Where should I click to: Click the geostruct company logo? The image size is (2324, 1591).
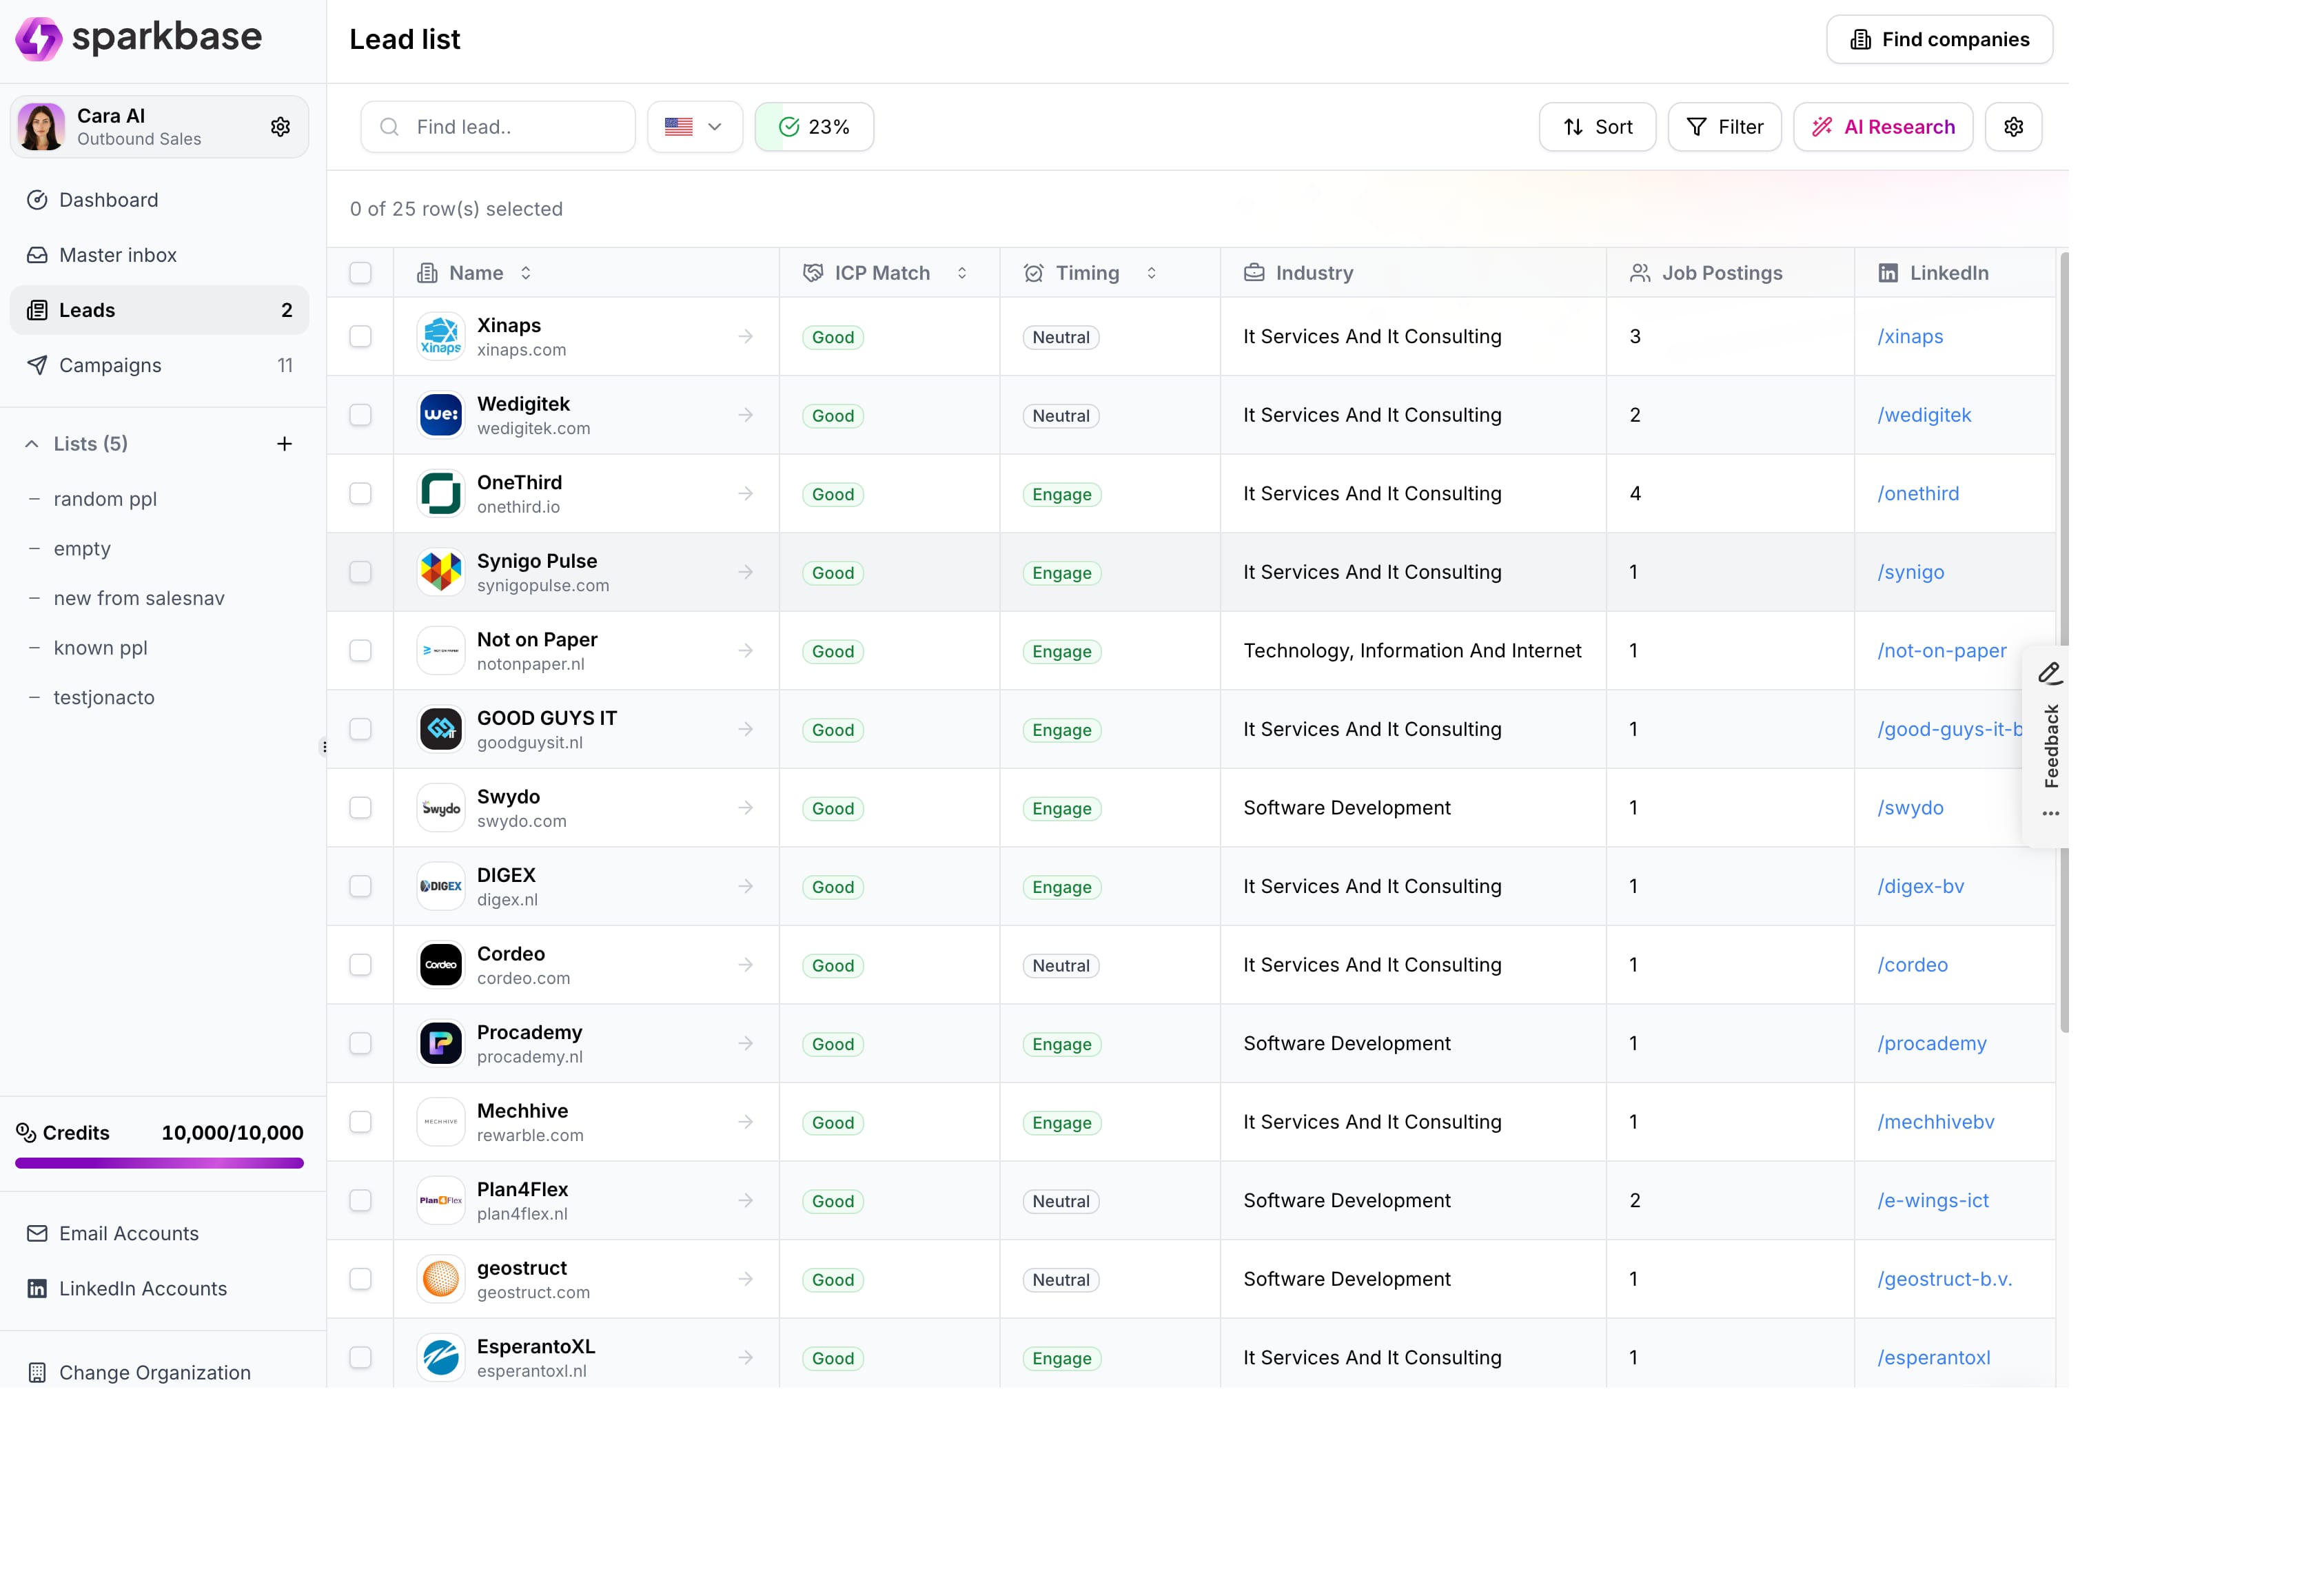pyautogui.click(x=441, y=1279)
